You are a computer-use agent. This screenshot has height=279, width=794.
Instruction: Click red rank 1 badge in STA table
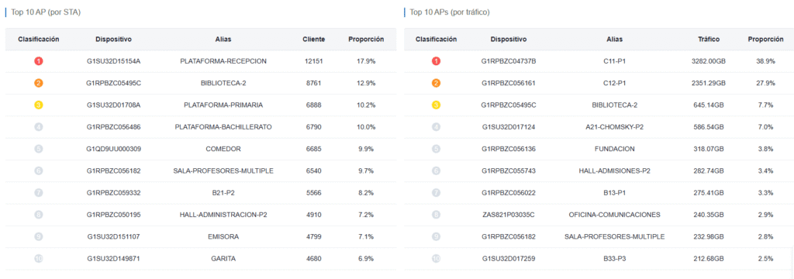point(39,61)
